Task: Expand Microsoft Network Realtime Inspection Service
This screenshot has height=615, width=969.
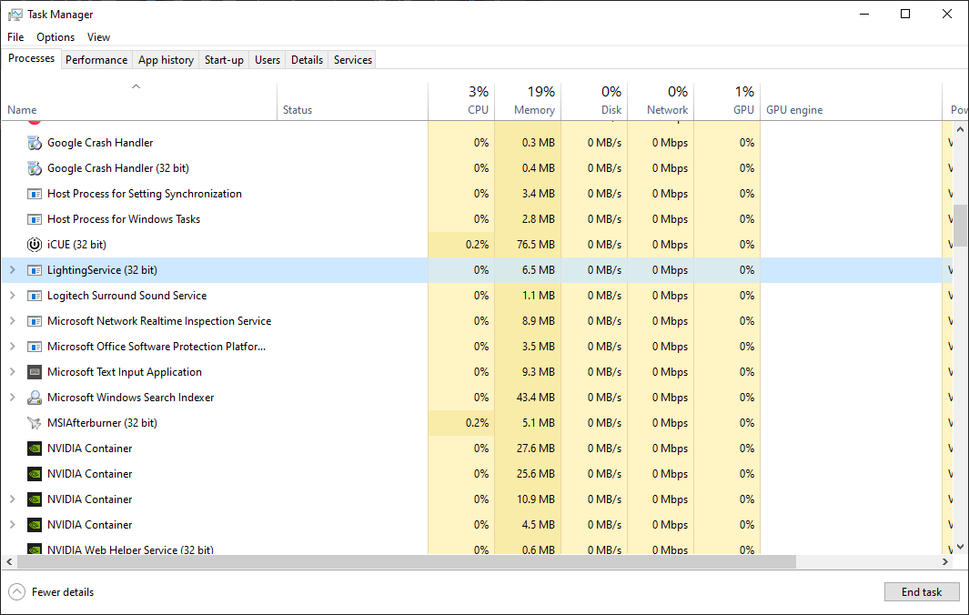Action: tap(13, 321)
